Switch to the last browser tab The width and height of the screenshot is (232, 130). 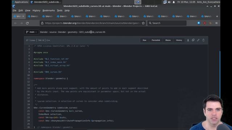[207, 16]
